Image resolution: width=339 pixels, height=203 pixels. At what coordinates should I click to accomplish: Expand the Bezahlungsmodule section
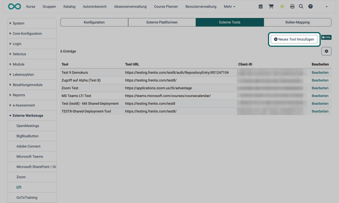(32, 85)
